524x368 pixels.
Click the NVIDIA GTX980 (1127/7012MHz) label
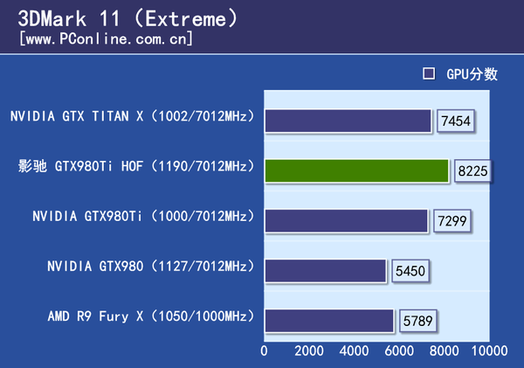click(151, 267)
